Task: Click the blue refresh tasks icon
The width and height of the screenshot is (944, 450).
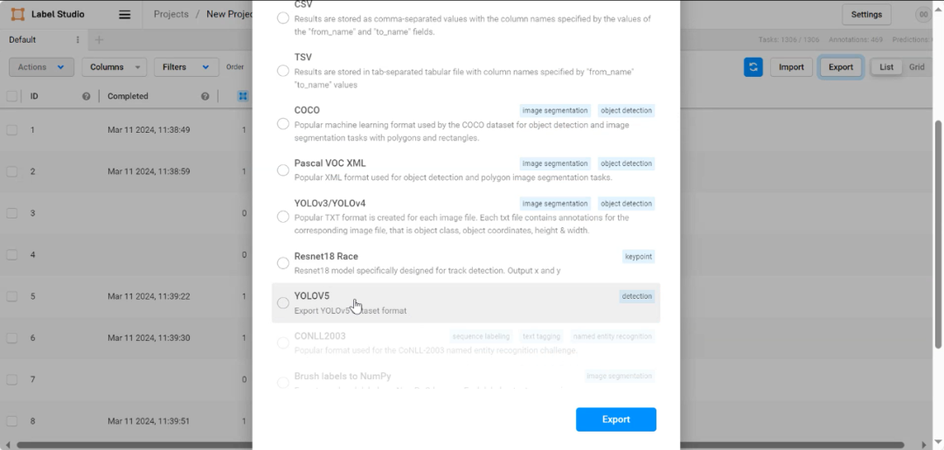Action: coord(753,67)
